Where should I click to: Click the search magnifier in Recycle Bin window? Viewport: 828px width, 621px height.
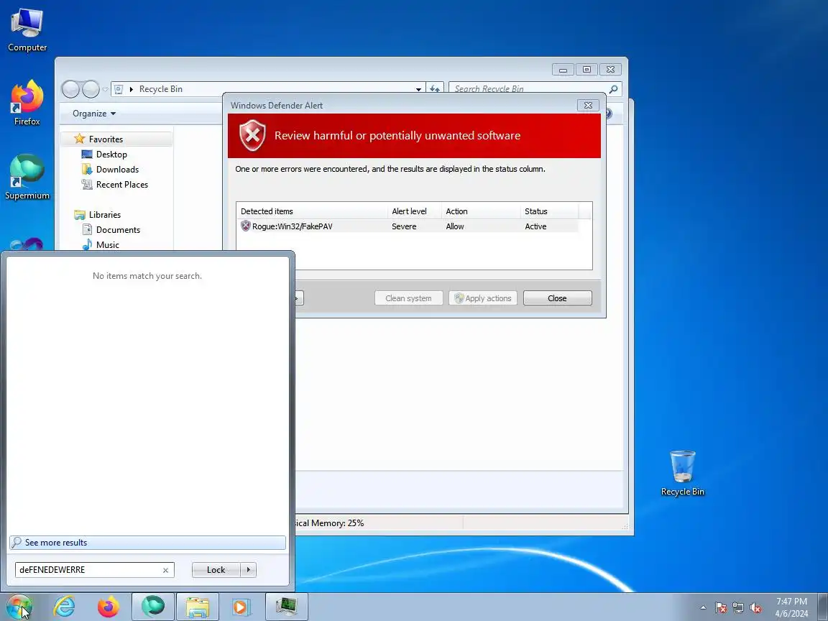tap(613, 89)
